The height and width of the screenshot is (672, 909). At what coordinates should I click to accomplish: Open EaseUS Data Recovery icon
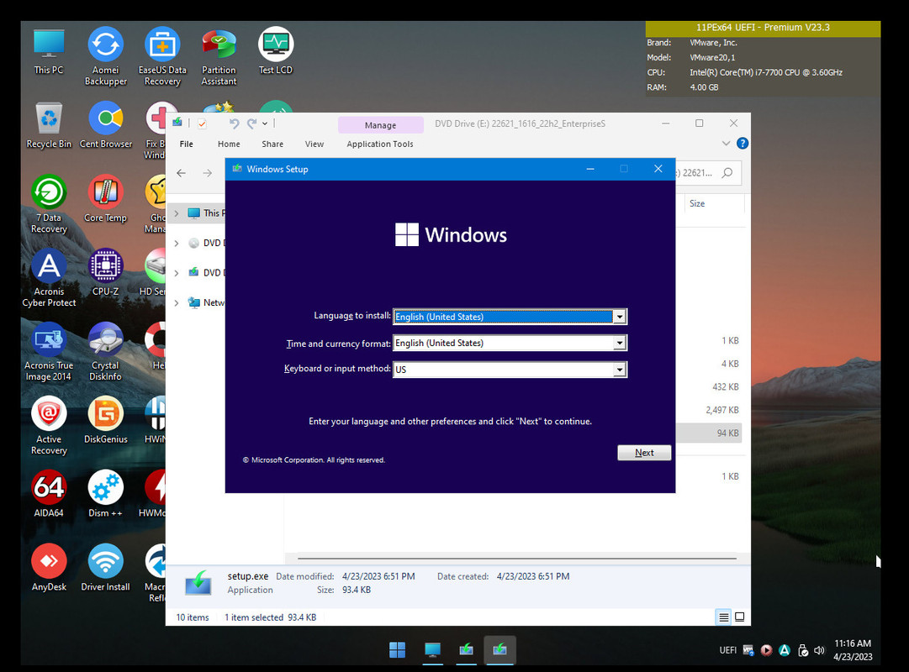tap(162, 55)
